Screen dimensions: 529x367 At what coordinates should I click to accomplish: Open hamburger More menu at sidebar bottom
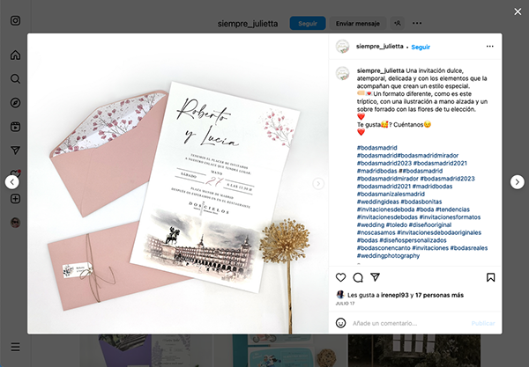(16, 347)
